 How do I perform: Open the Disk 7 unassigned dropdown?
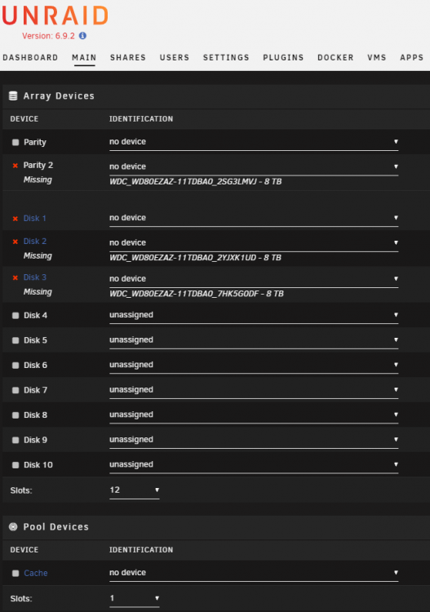coord(254,390)
